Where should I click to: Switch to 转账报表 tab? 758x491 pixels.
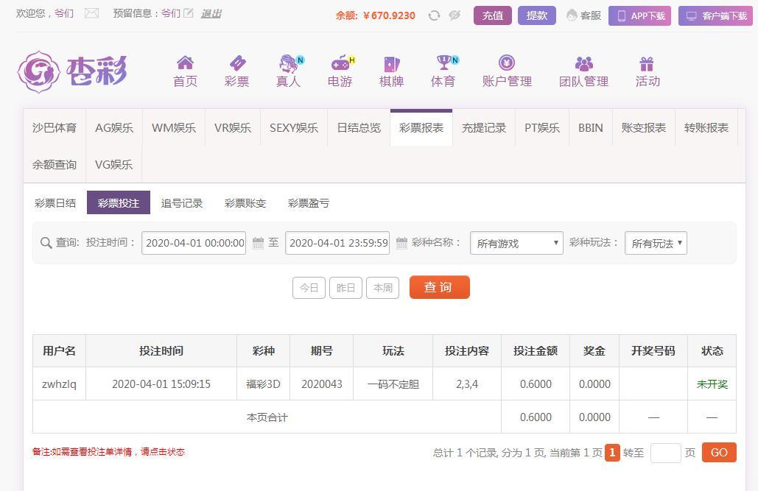pos(706,127)
